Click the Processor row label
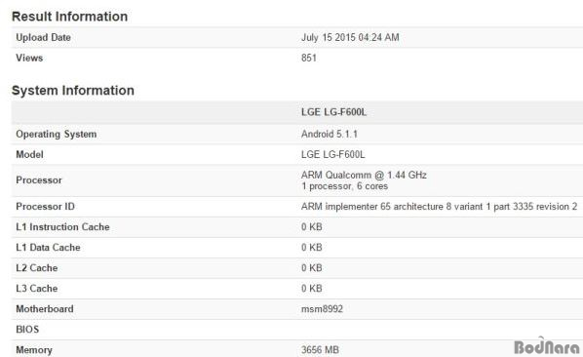 click(39, 180)
